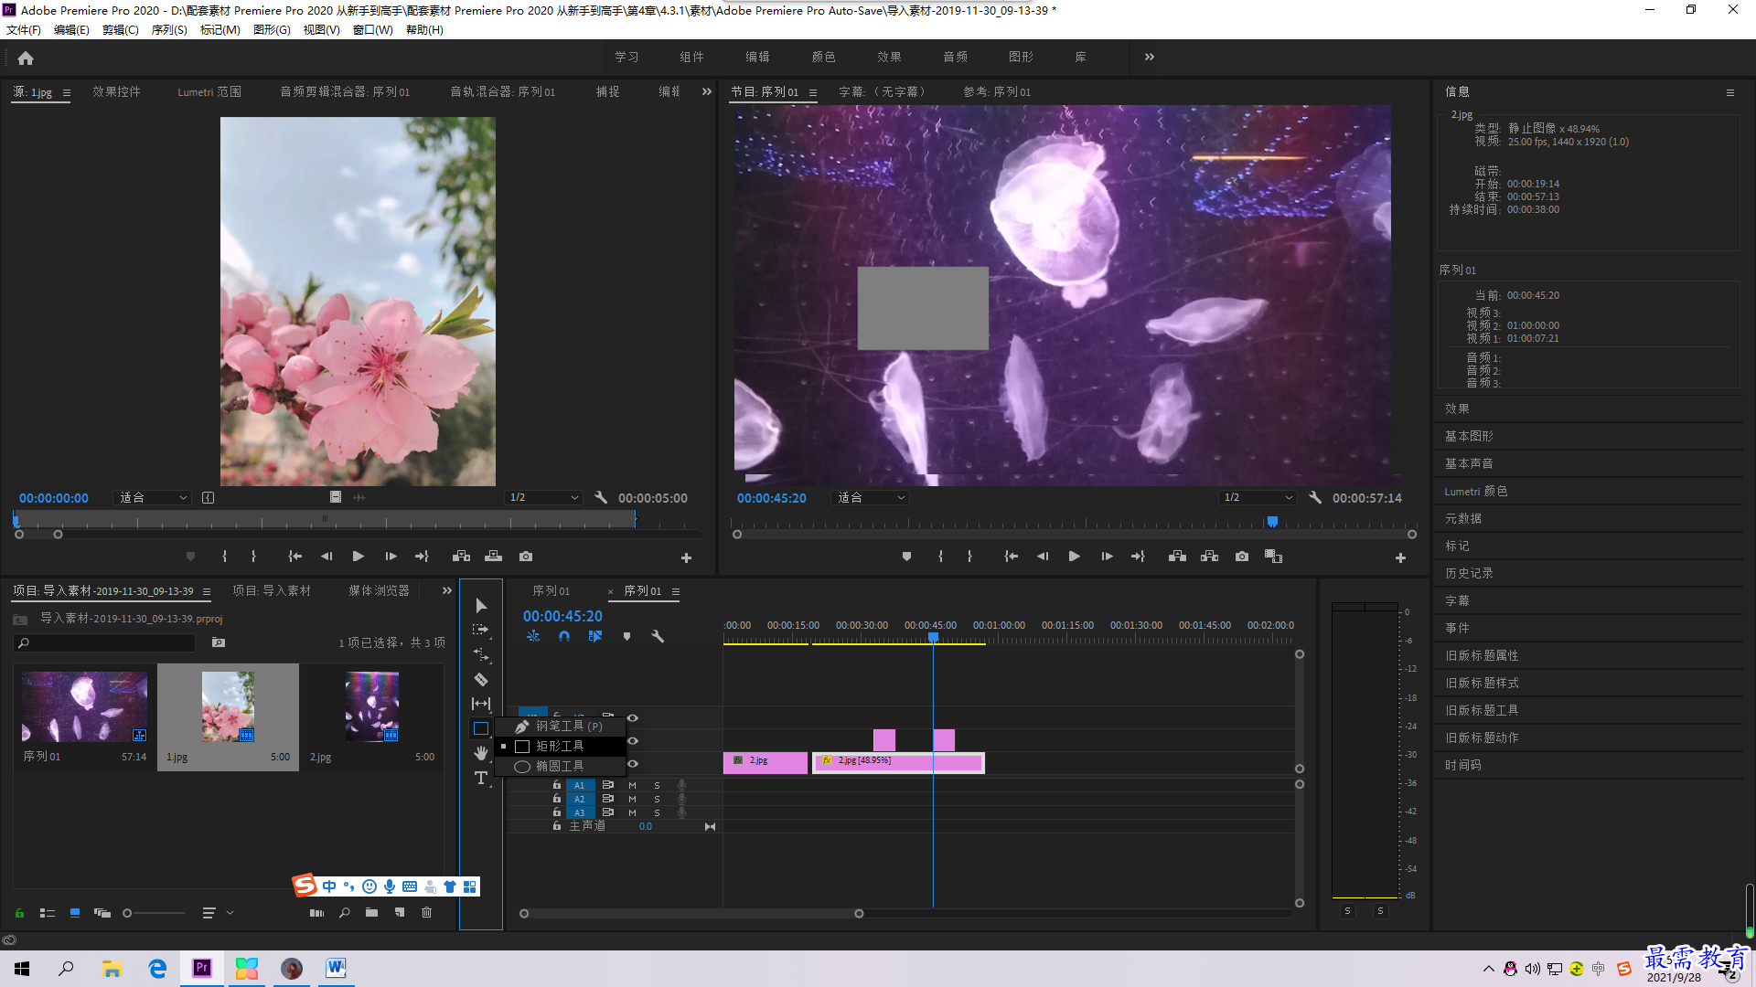
Task: Click Insert button in source monitor
Action: [462, 557]
